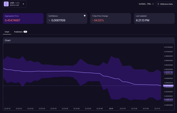Viewport: 177px width, 113px height.
Task: Click the Chart panel heading
Action: click(8, 40)
